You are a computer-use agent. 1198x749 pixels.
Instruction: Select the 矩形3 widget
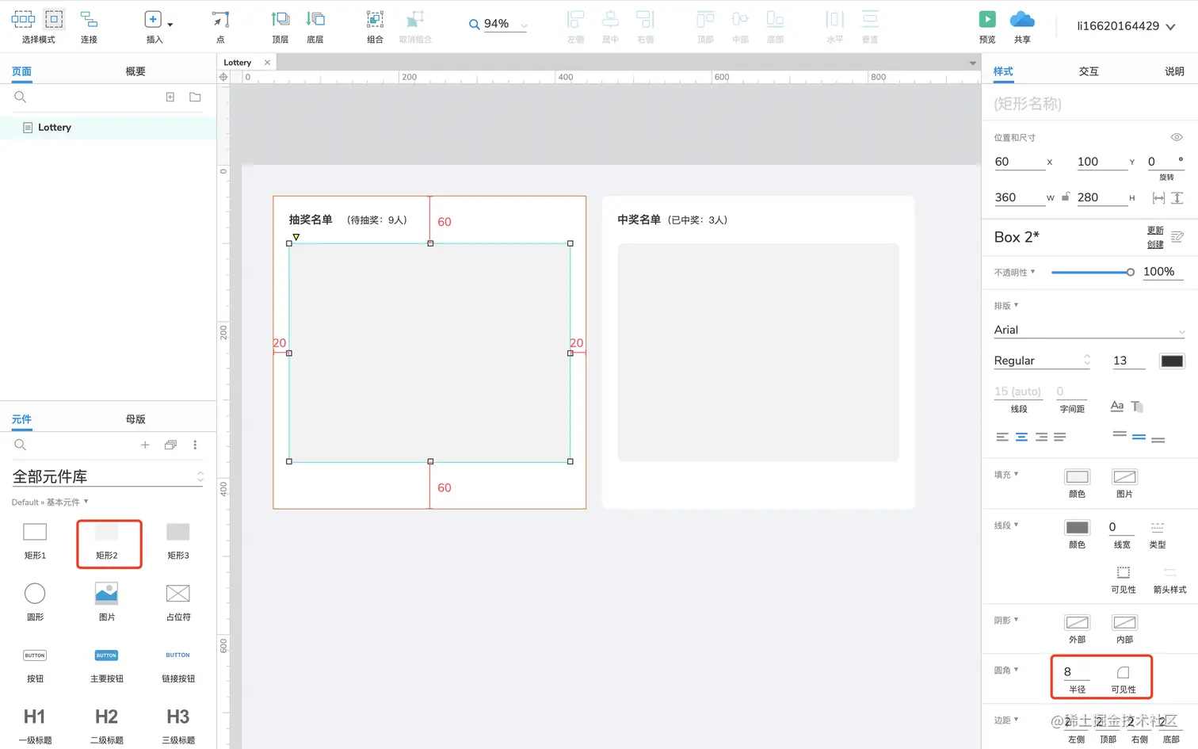point(178,541)
